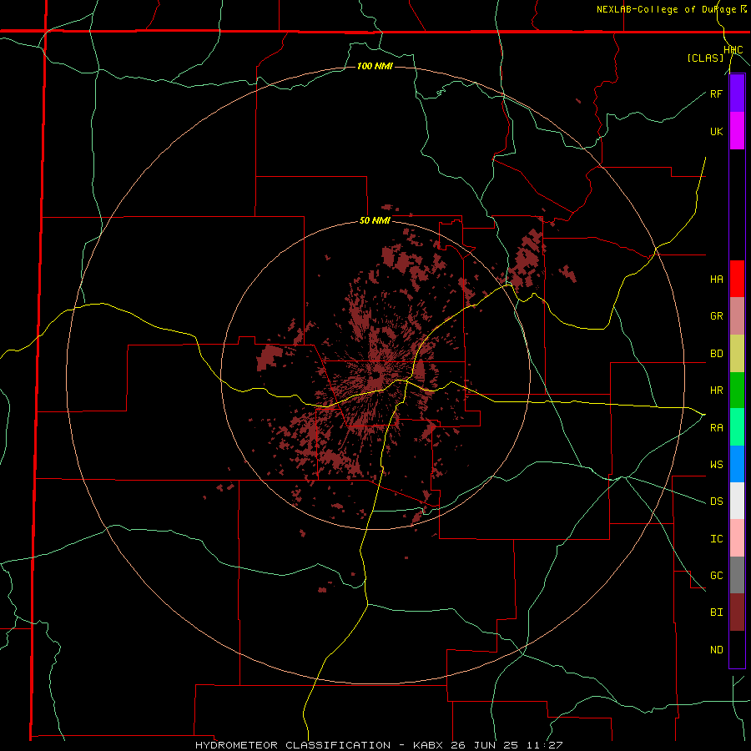751x751 pixels.
Task: Click the Hydrometeor Classification KABX timestamp caption
Action: (379, 745)
